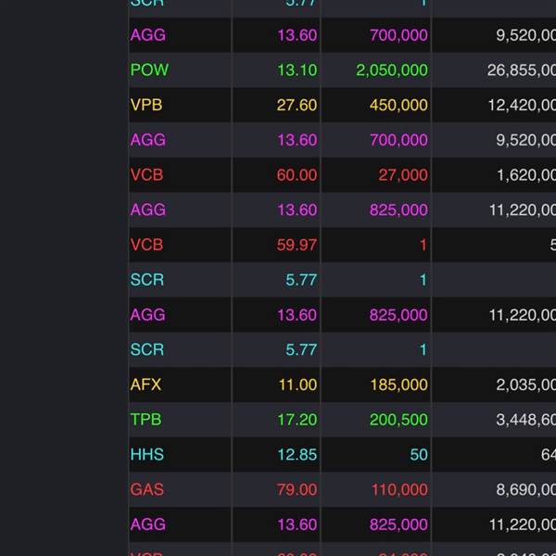Click the POW price 13.10
The width and height of the screenshot is (556, 556).
(297, 69)
